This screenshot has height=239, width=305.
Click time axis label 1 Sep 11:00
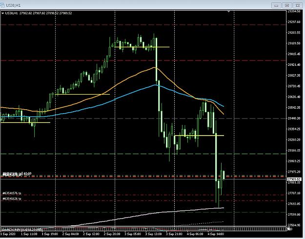[x=29, y=234]
